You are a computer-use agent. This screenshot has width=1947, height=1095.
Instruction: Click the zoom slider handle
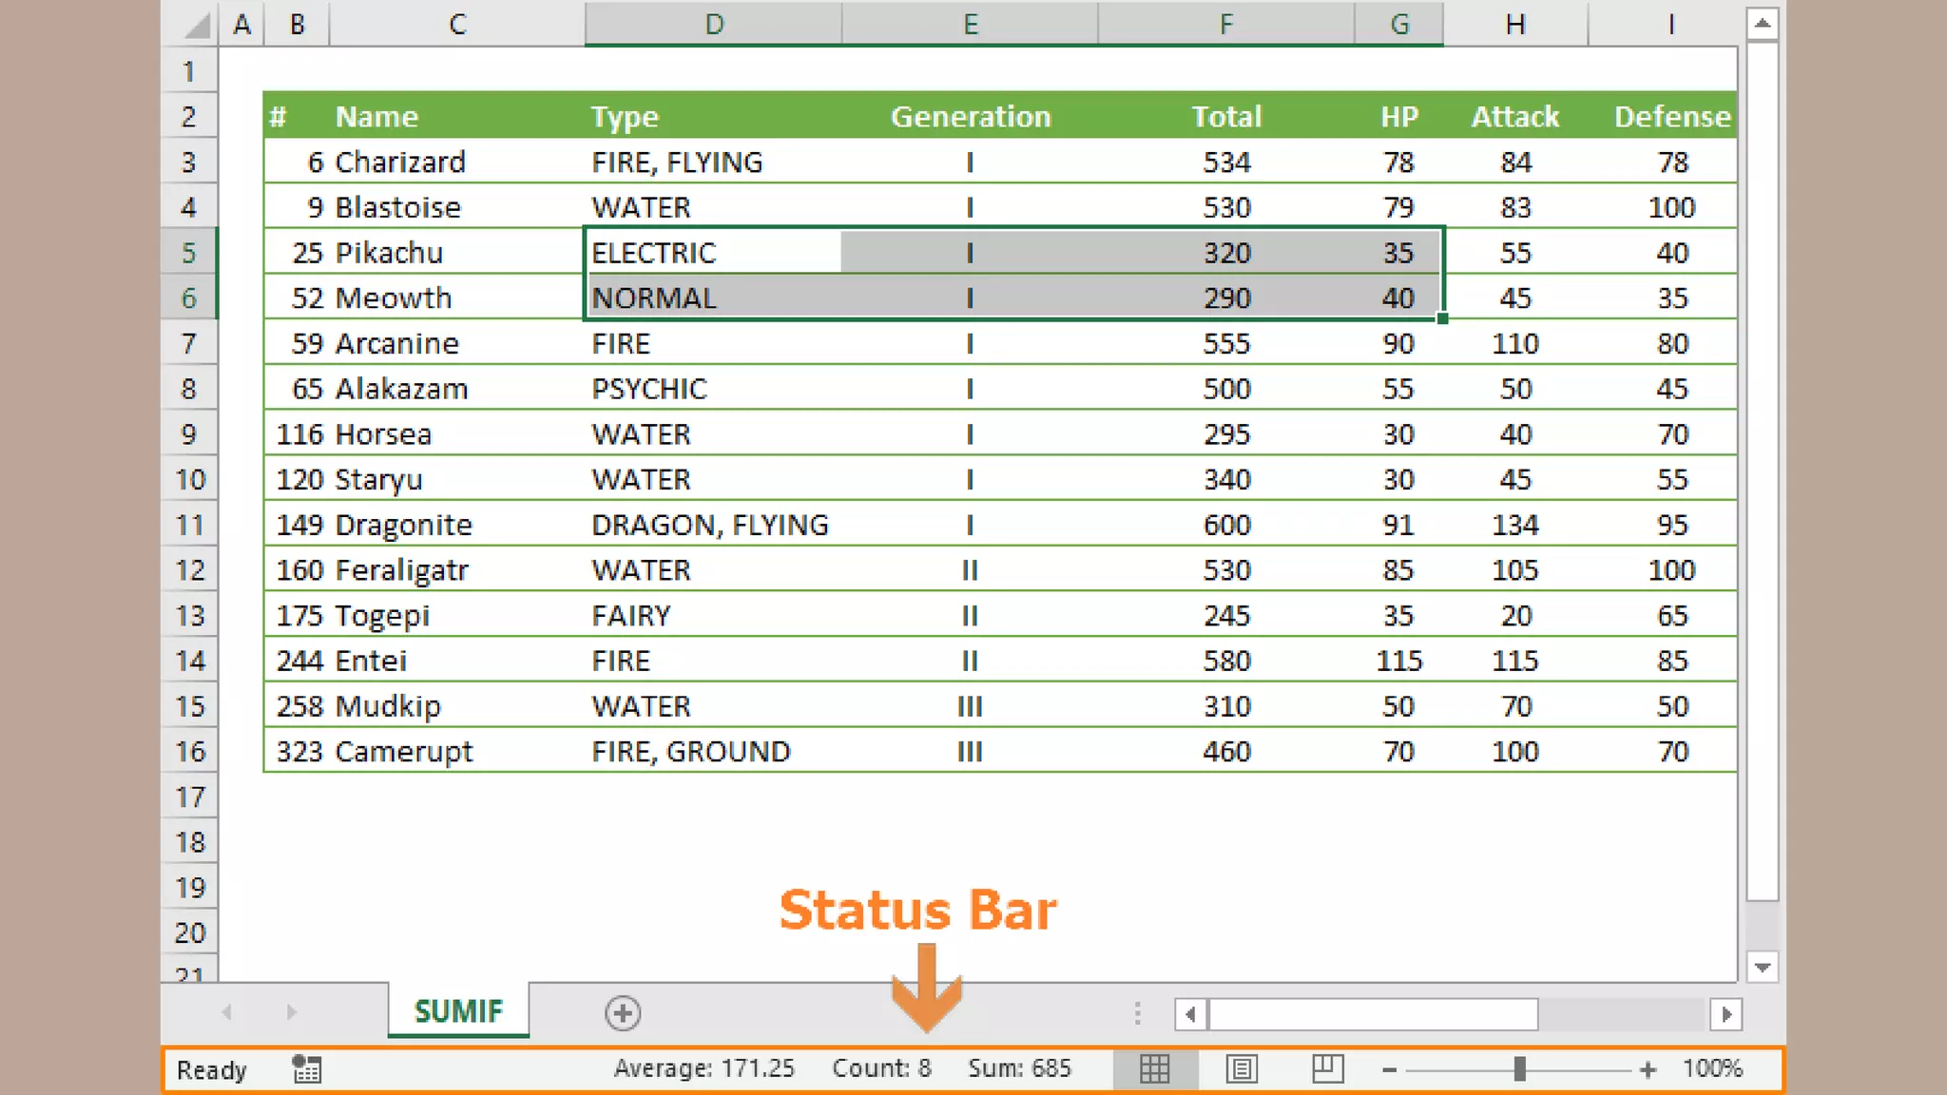coord(1519,1068)
